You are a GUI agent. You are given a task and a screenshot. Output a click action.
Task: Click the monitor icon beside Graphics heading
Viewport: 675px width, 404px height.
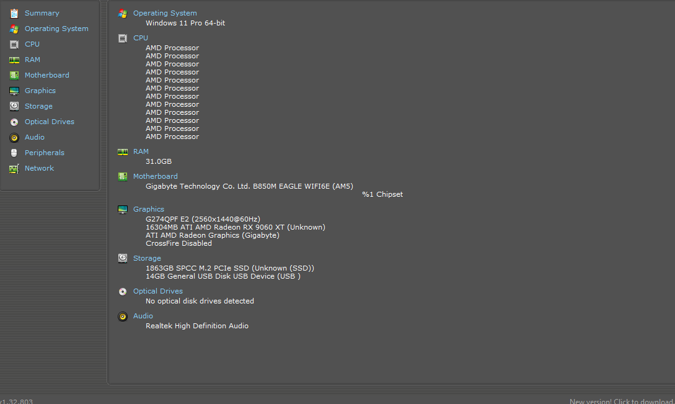tap(123, 210)
